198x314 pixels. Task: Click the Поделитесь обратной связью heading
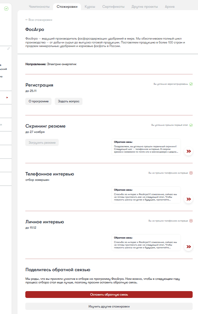58,270
